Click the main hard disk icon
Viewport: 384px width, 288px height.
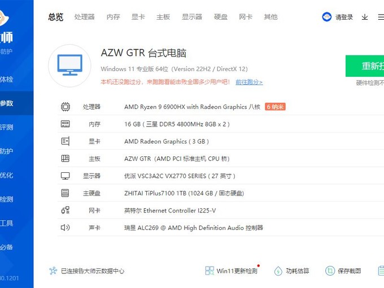point(65,193)
